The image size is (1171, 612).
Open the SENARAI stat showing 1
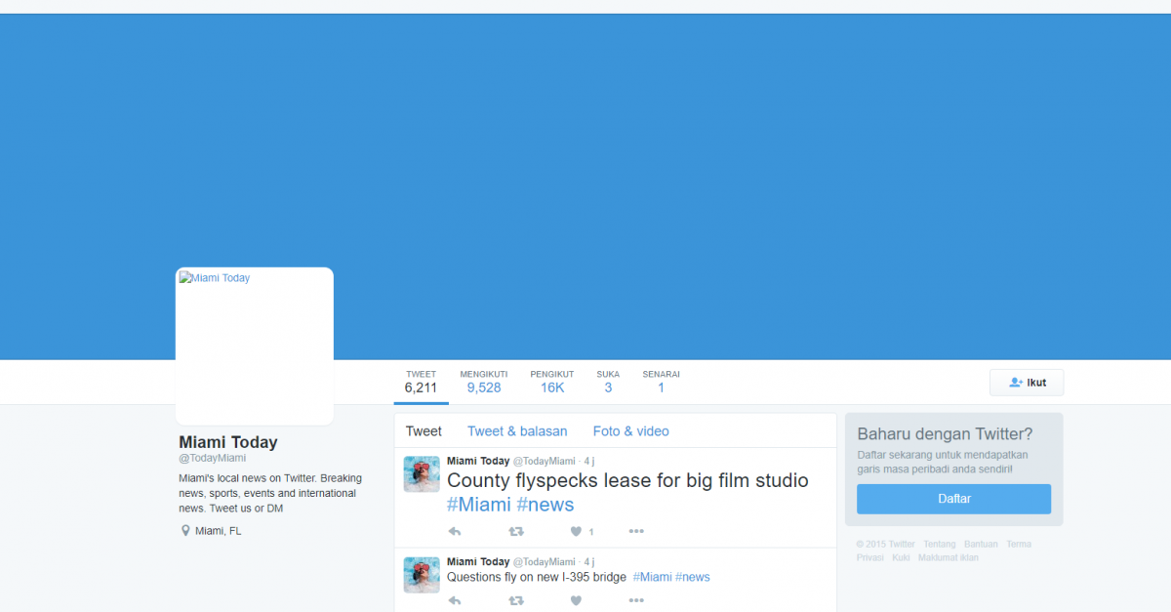point(661,382)
